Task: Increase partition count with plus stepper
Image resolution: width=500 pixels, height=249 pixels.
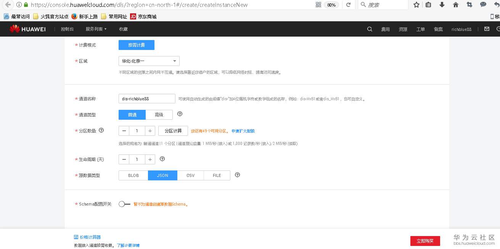Action: coord(150,130)
